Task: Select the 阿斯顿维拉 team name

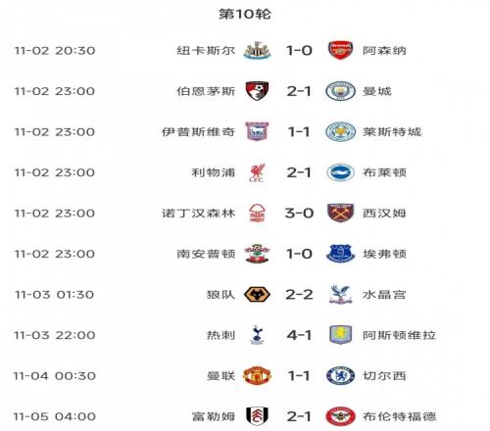Action: tap(399, 335)
